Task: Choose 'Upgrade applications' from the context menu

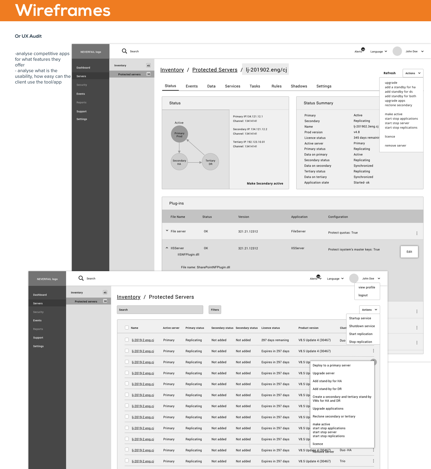Action: (x=328, y=409)
